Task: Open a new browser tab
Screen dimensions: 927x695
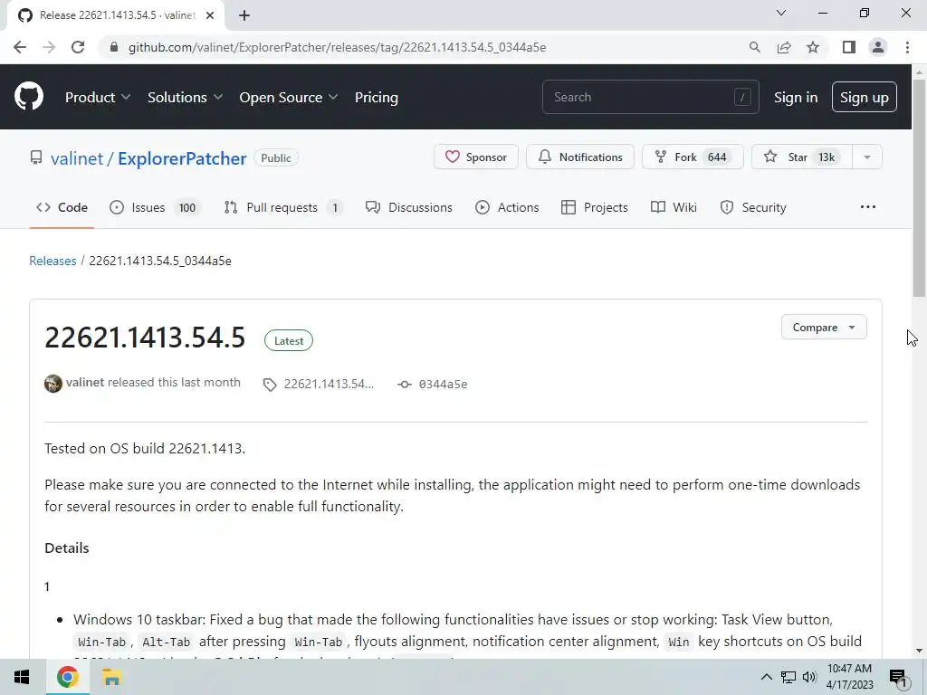Action: [x=244, y=15]
